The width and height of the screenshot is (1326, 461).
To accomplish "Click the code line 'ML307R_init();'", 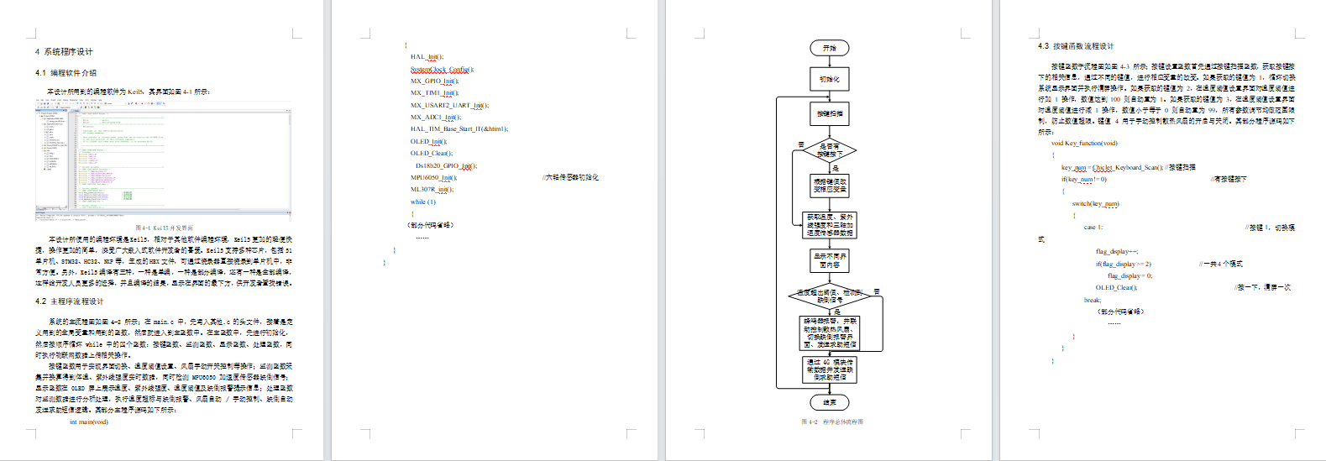I will pyautogui.click(x=432, y=190).
